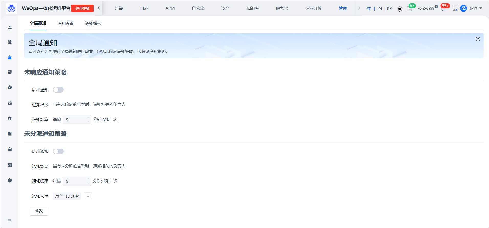This screenshot has height=228, width=489.
Task: Open the 通知模板 tab
Action: pyautogui.click(x=93, y=24)
